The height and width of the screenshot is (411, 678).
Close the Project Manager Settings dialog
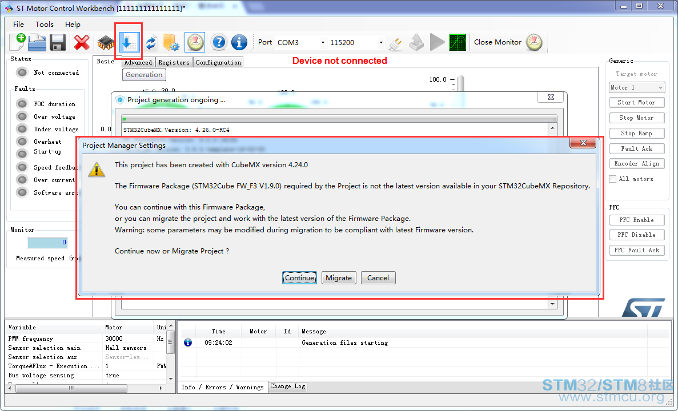(583, 143)
